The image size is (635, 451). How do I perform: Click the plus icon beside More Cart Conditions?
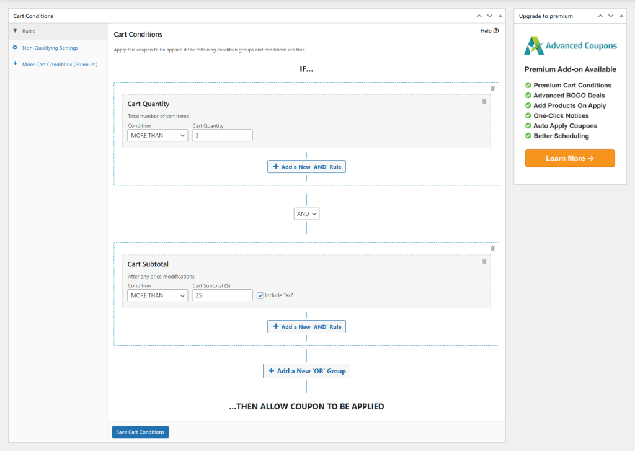[14, 64]
